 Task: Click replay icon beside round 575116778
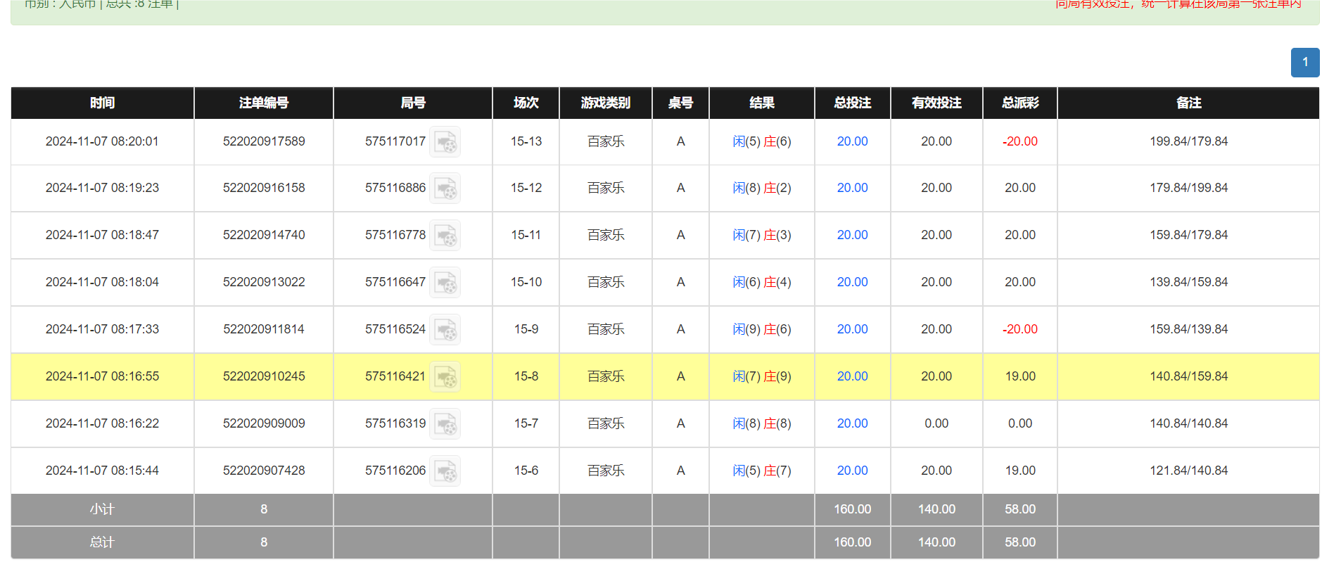click(445, 236)
